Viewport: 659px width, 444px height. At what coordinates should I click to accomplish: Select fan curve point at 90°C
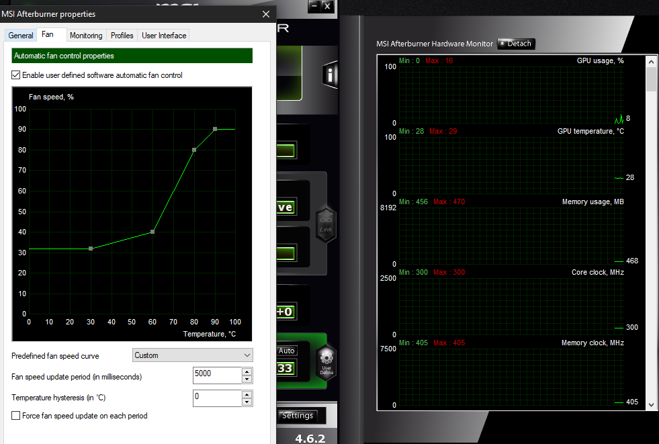click(x=215, y=130)
